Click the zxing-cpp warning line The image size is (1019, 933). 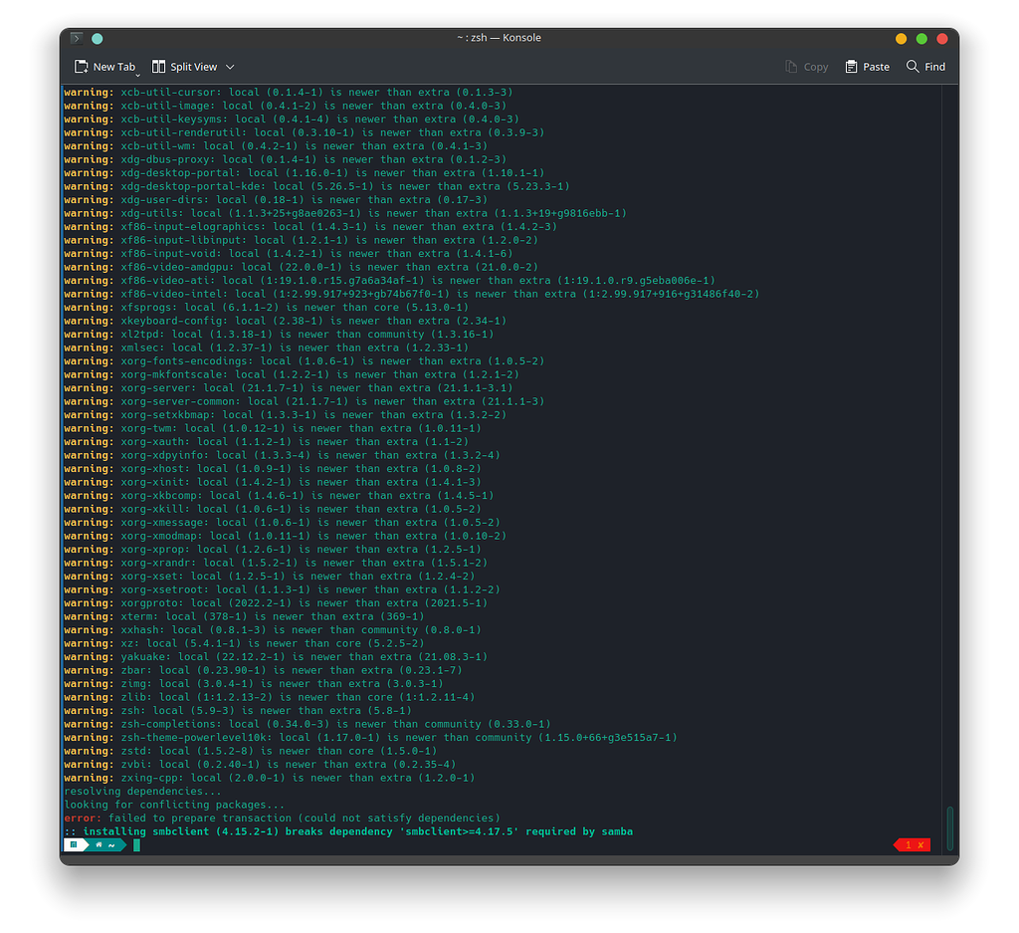tap(269, 778)
